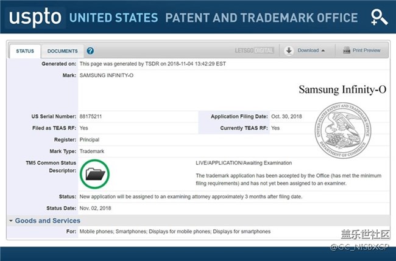This screenshot has width=396, height=261.
Task: Click the LIVE/APPLICATION/Awaiting Examination status text
Action: pos(239,163)
